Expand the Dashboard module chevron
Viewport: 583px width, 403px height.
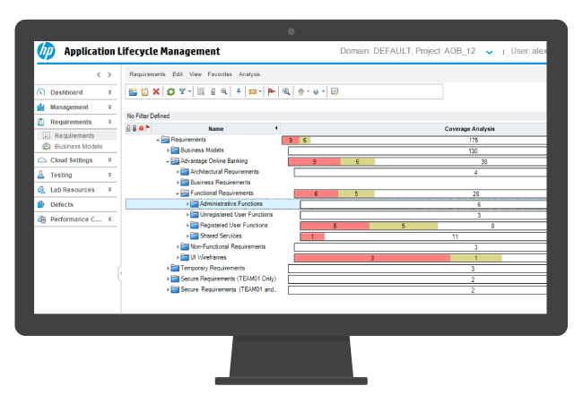click(x=109, y=92)
